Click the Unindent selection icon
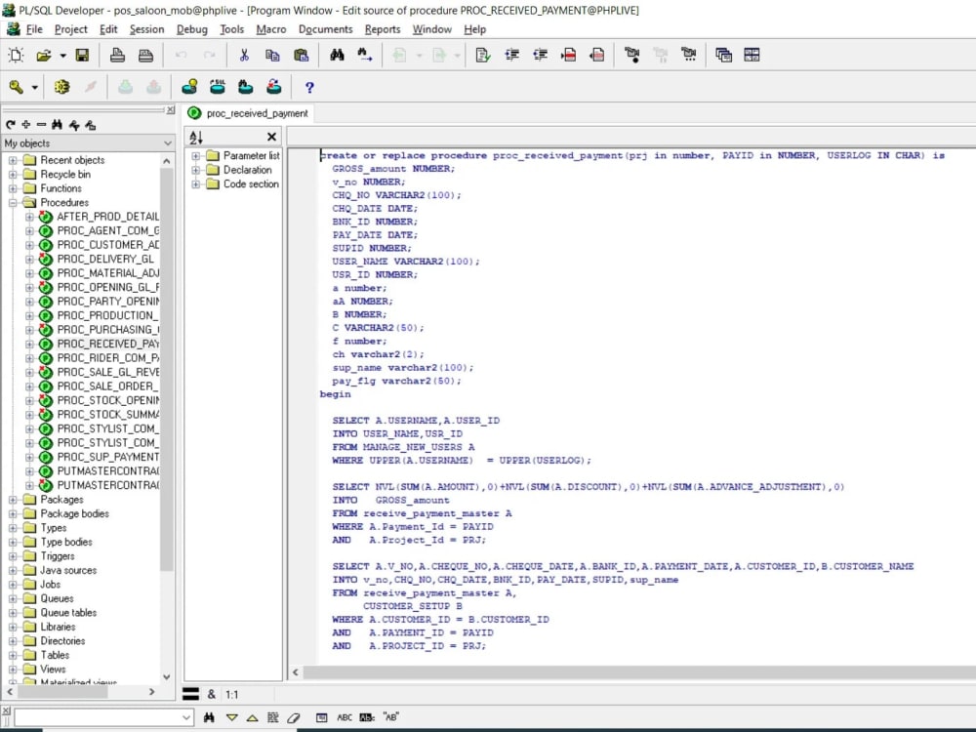 [x=541, y=56]
